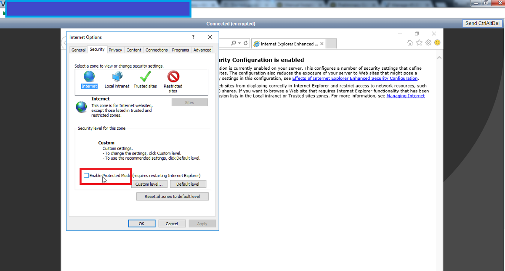The height and width of the screenshot is (271, 505).
Task: Click the Internet Explorer Home icon
Action: (410, 43)
